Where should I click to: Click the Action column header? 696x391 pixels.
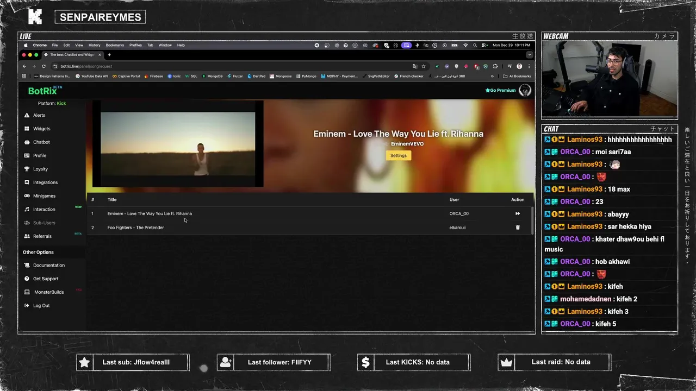518,199
